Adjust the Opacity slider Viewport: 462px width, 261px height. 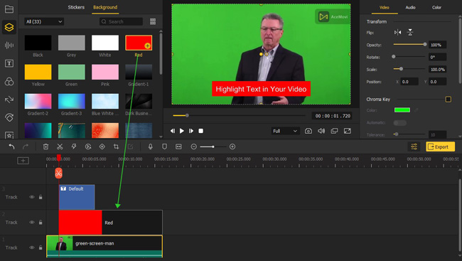(410, 45)
